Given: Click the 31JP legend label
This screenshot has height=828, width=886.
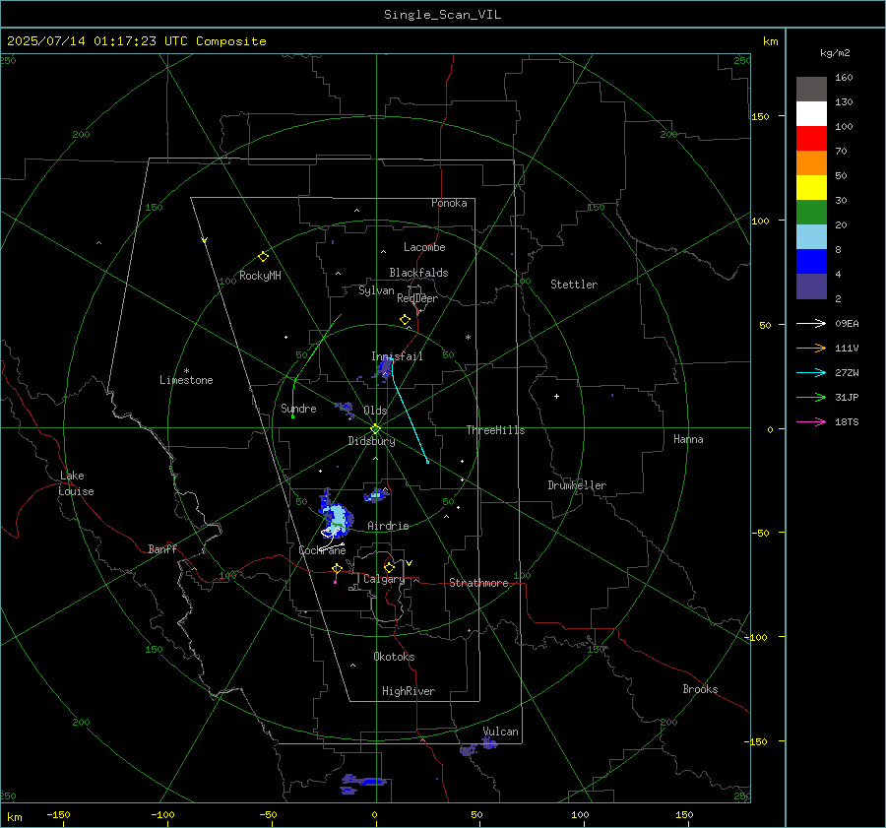Looking at the screenshot, I should tap(847, 398).
